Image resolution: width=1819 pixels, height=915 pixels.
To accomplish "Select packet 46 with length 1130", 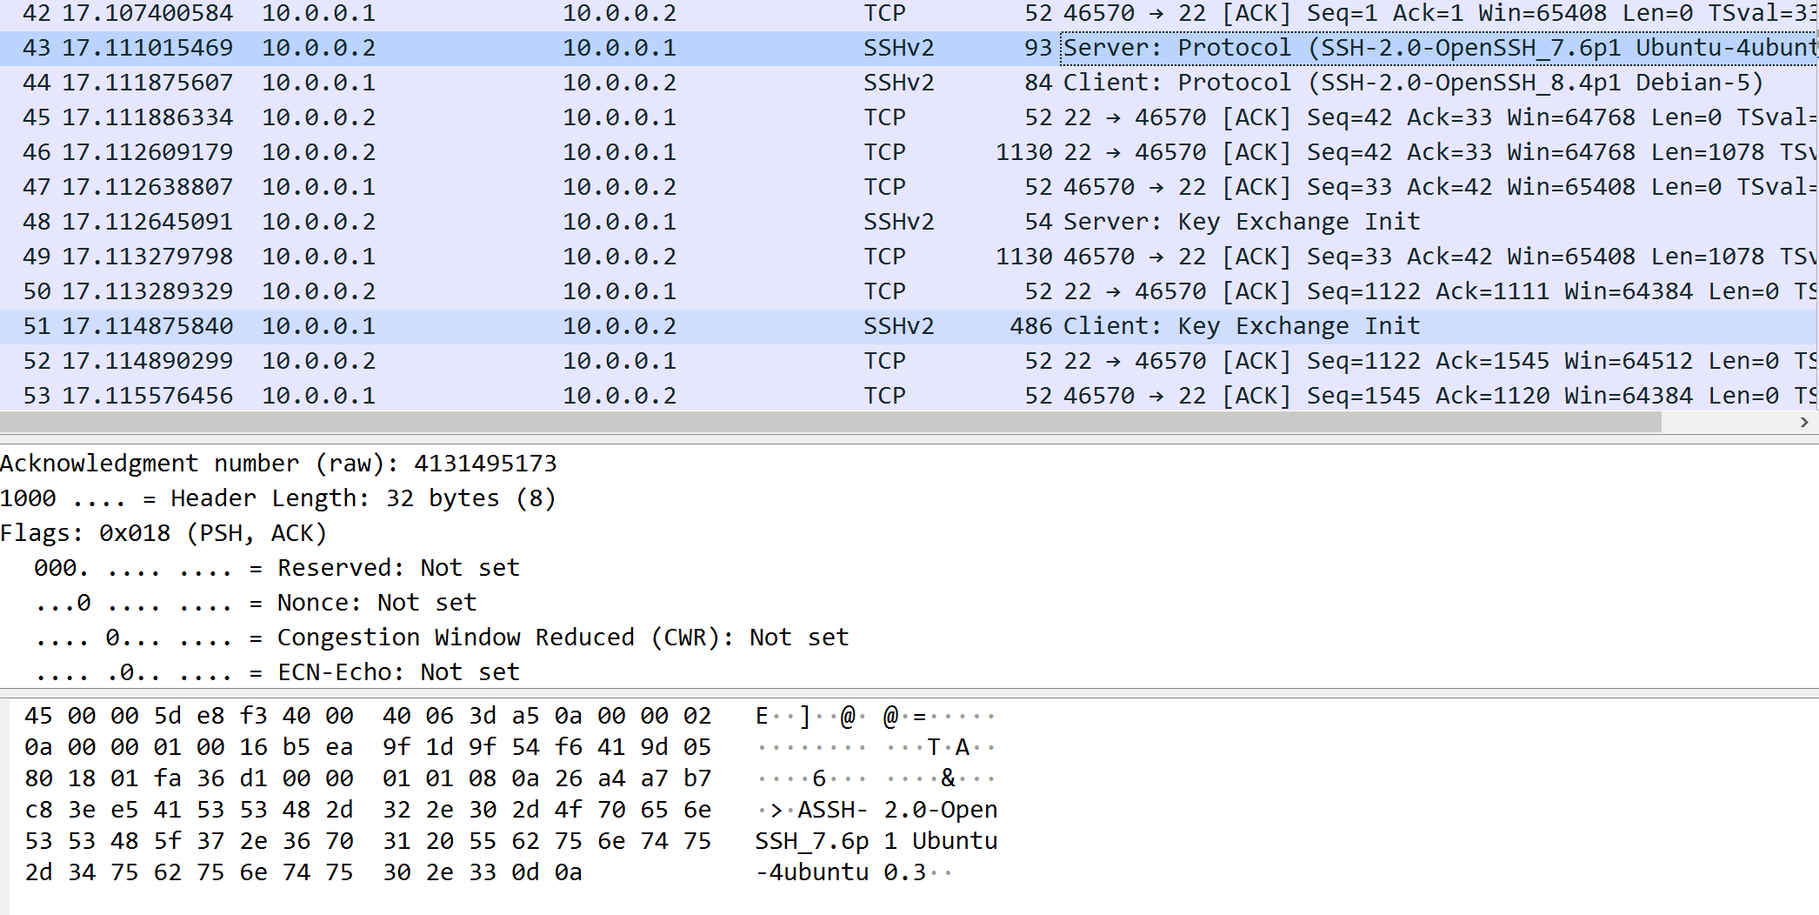I will pyautogui.click(x=909, y=152).
